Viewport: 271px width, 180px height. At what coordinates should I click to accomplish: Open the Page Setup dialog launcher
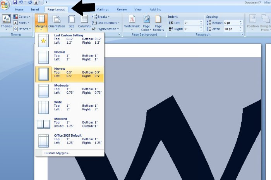tap(119, 34)
